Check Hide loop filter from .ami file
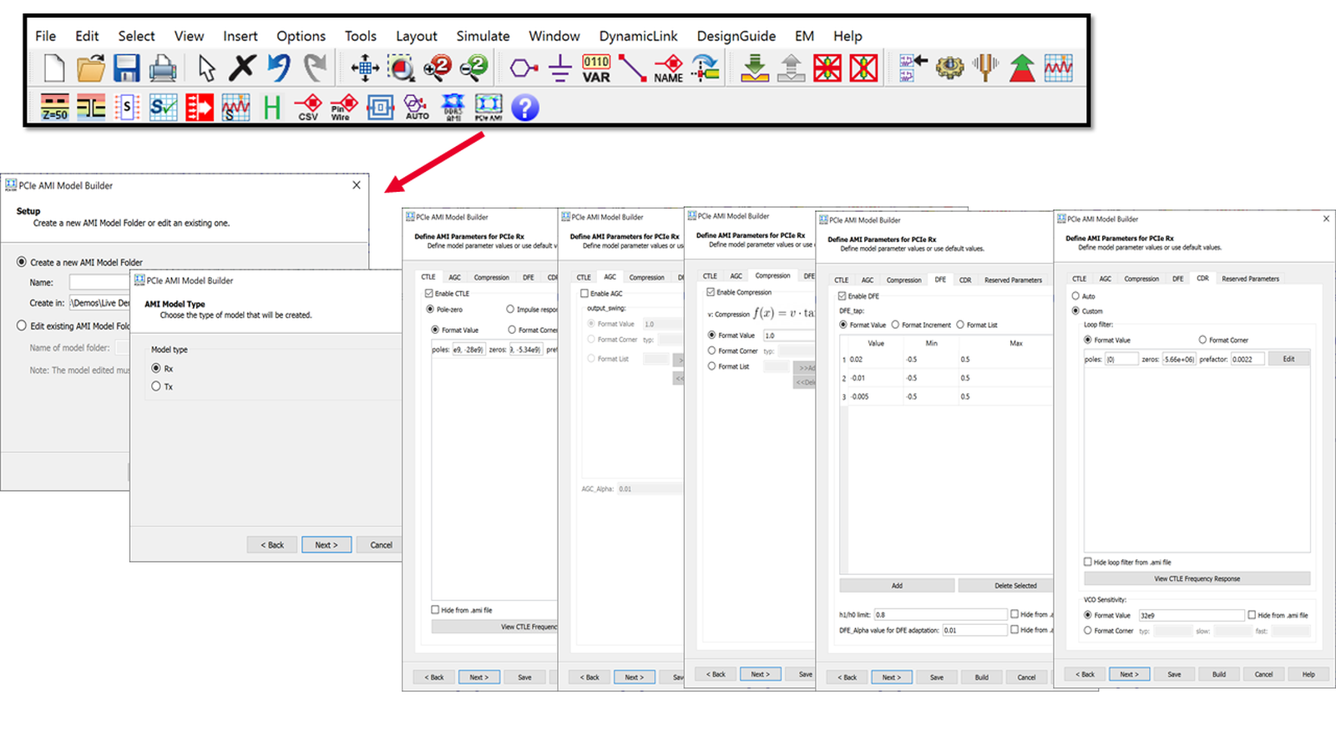1336x751 pixels. click(1088, 562)
